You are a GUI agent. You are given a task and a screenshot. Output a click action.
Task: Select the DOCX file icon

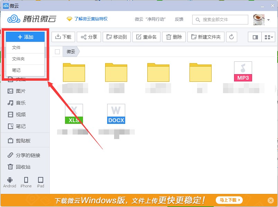point(116,114)
